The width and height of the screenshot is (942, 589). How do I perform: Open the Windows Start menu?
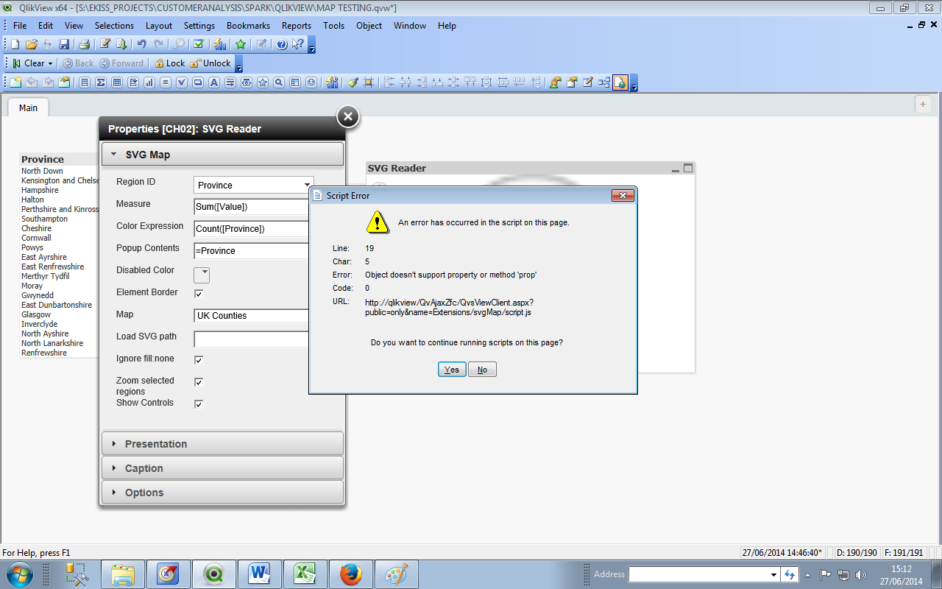(19, 574)
